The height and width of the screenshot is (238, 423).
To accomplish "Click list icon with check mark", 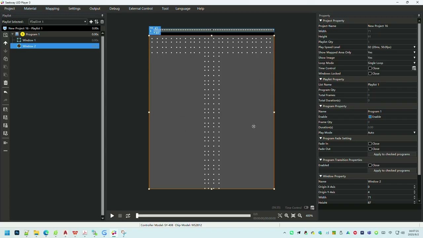I will [x=5, y=117].
